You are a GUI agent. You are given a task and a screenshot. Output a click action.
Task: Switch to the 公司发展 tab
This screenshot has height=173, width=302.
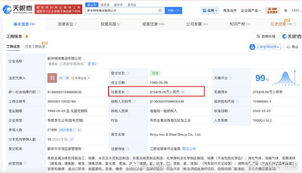(197, 24)
